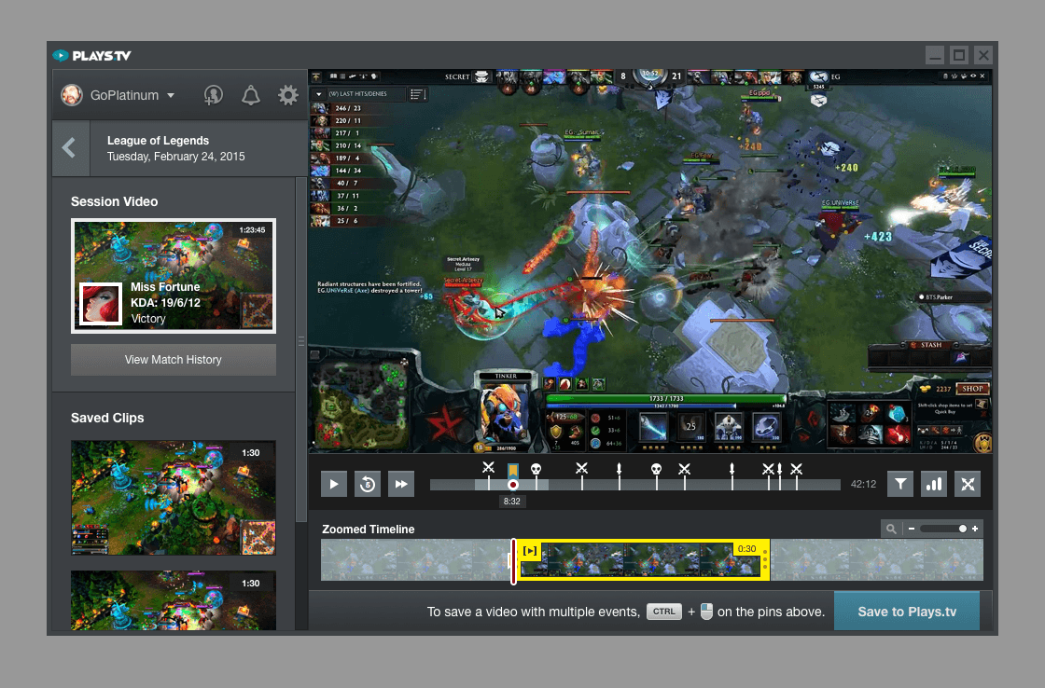Open the event filter funnel icon
1045x688 pixels.
pyautogui.click(x=900, y=484)
